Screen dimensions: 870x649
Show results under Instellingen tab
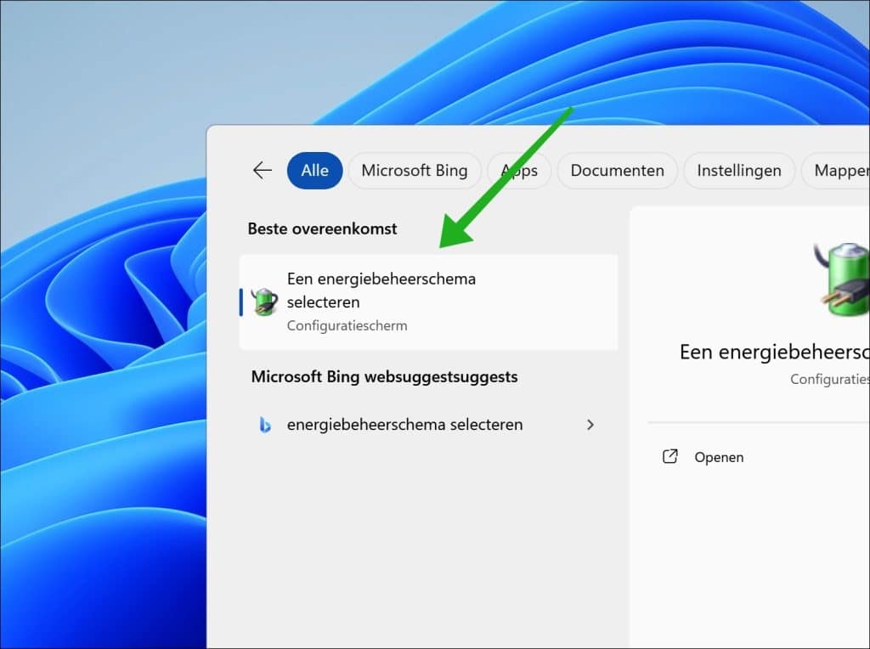tap(738, 171)
